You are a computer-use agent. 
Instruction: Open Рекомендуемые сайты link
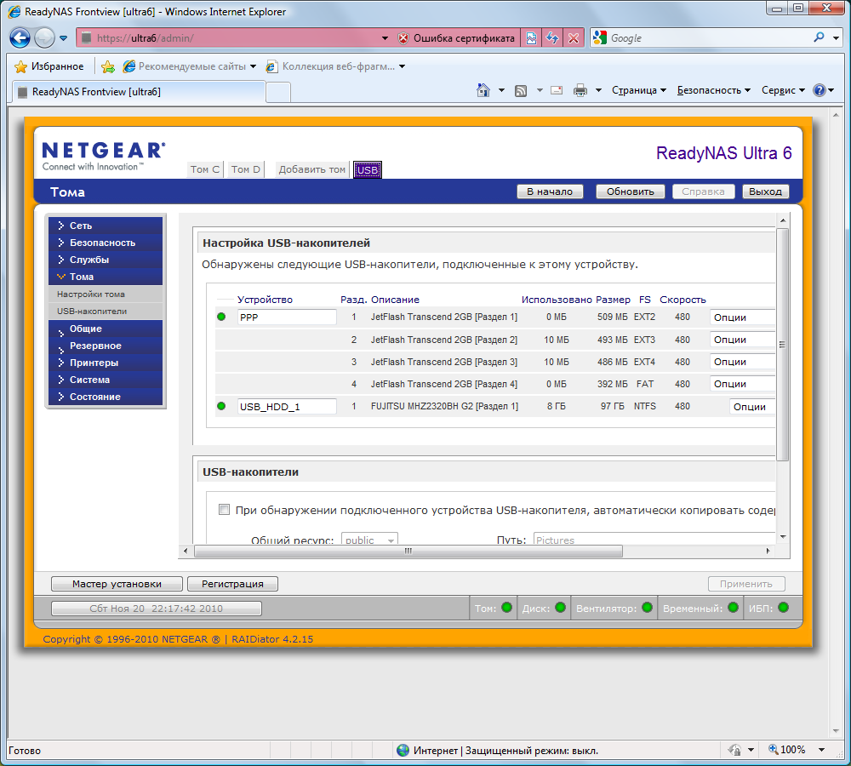[189, 66]
